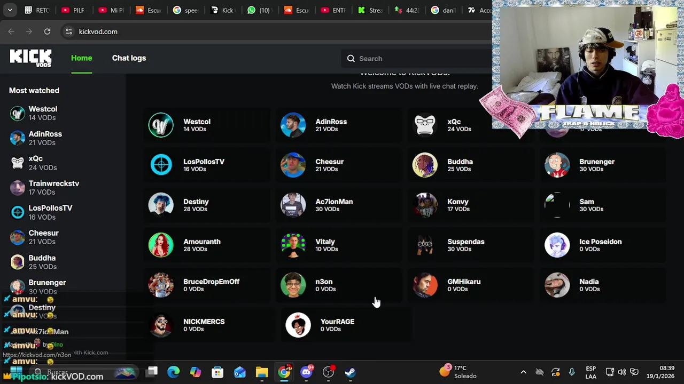The width and height of the screenshot is (684, 384).
Task: Expand the browser tab search dropdown
Action: (x=10, y=10)
